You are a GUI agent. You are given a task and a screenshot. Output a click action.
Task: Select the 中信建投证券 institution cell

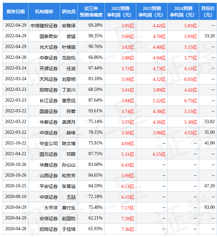click(44, 26)
